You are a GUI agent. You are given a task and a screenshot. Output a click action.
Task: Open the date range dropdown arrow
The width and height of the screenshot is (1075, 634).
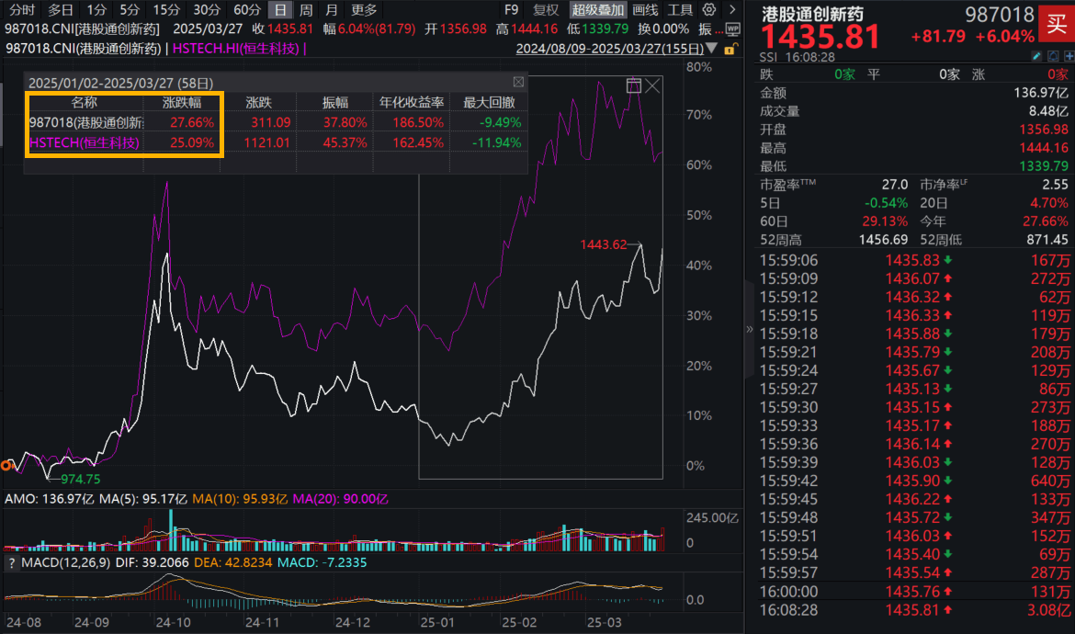click(x=713, y=47)
